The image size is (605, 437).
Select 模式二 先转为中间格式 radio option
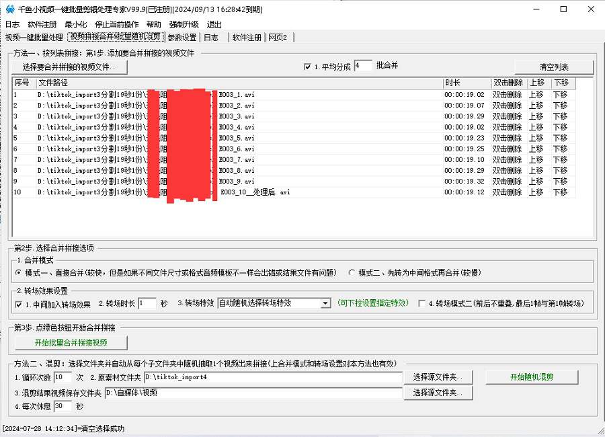[352, 273]
